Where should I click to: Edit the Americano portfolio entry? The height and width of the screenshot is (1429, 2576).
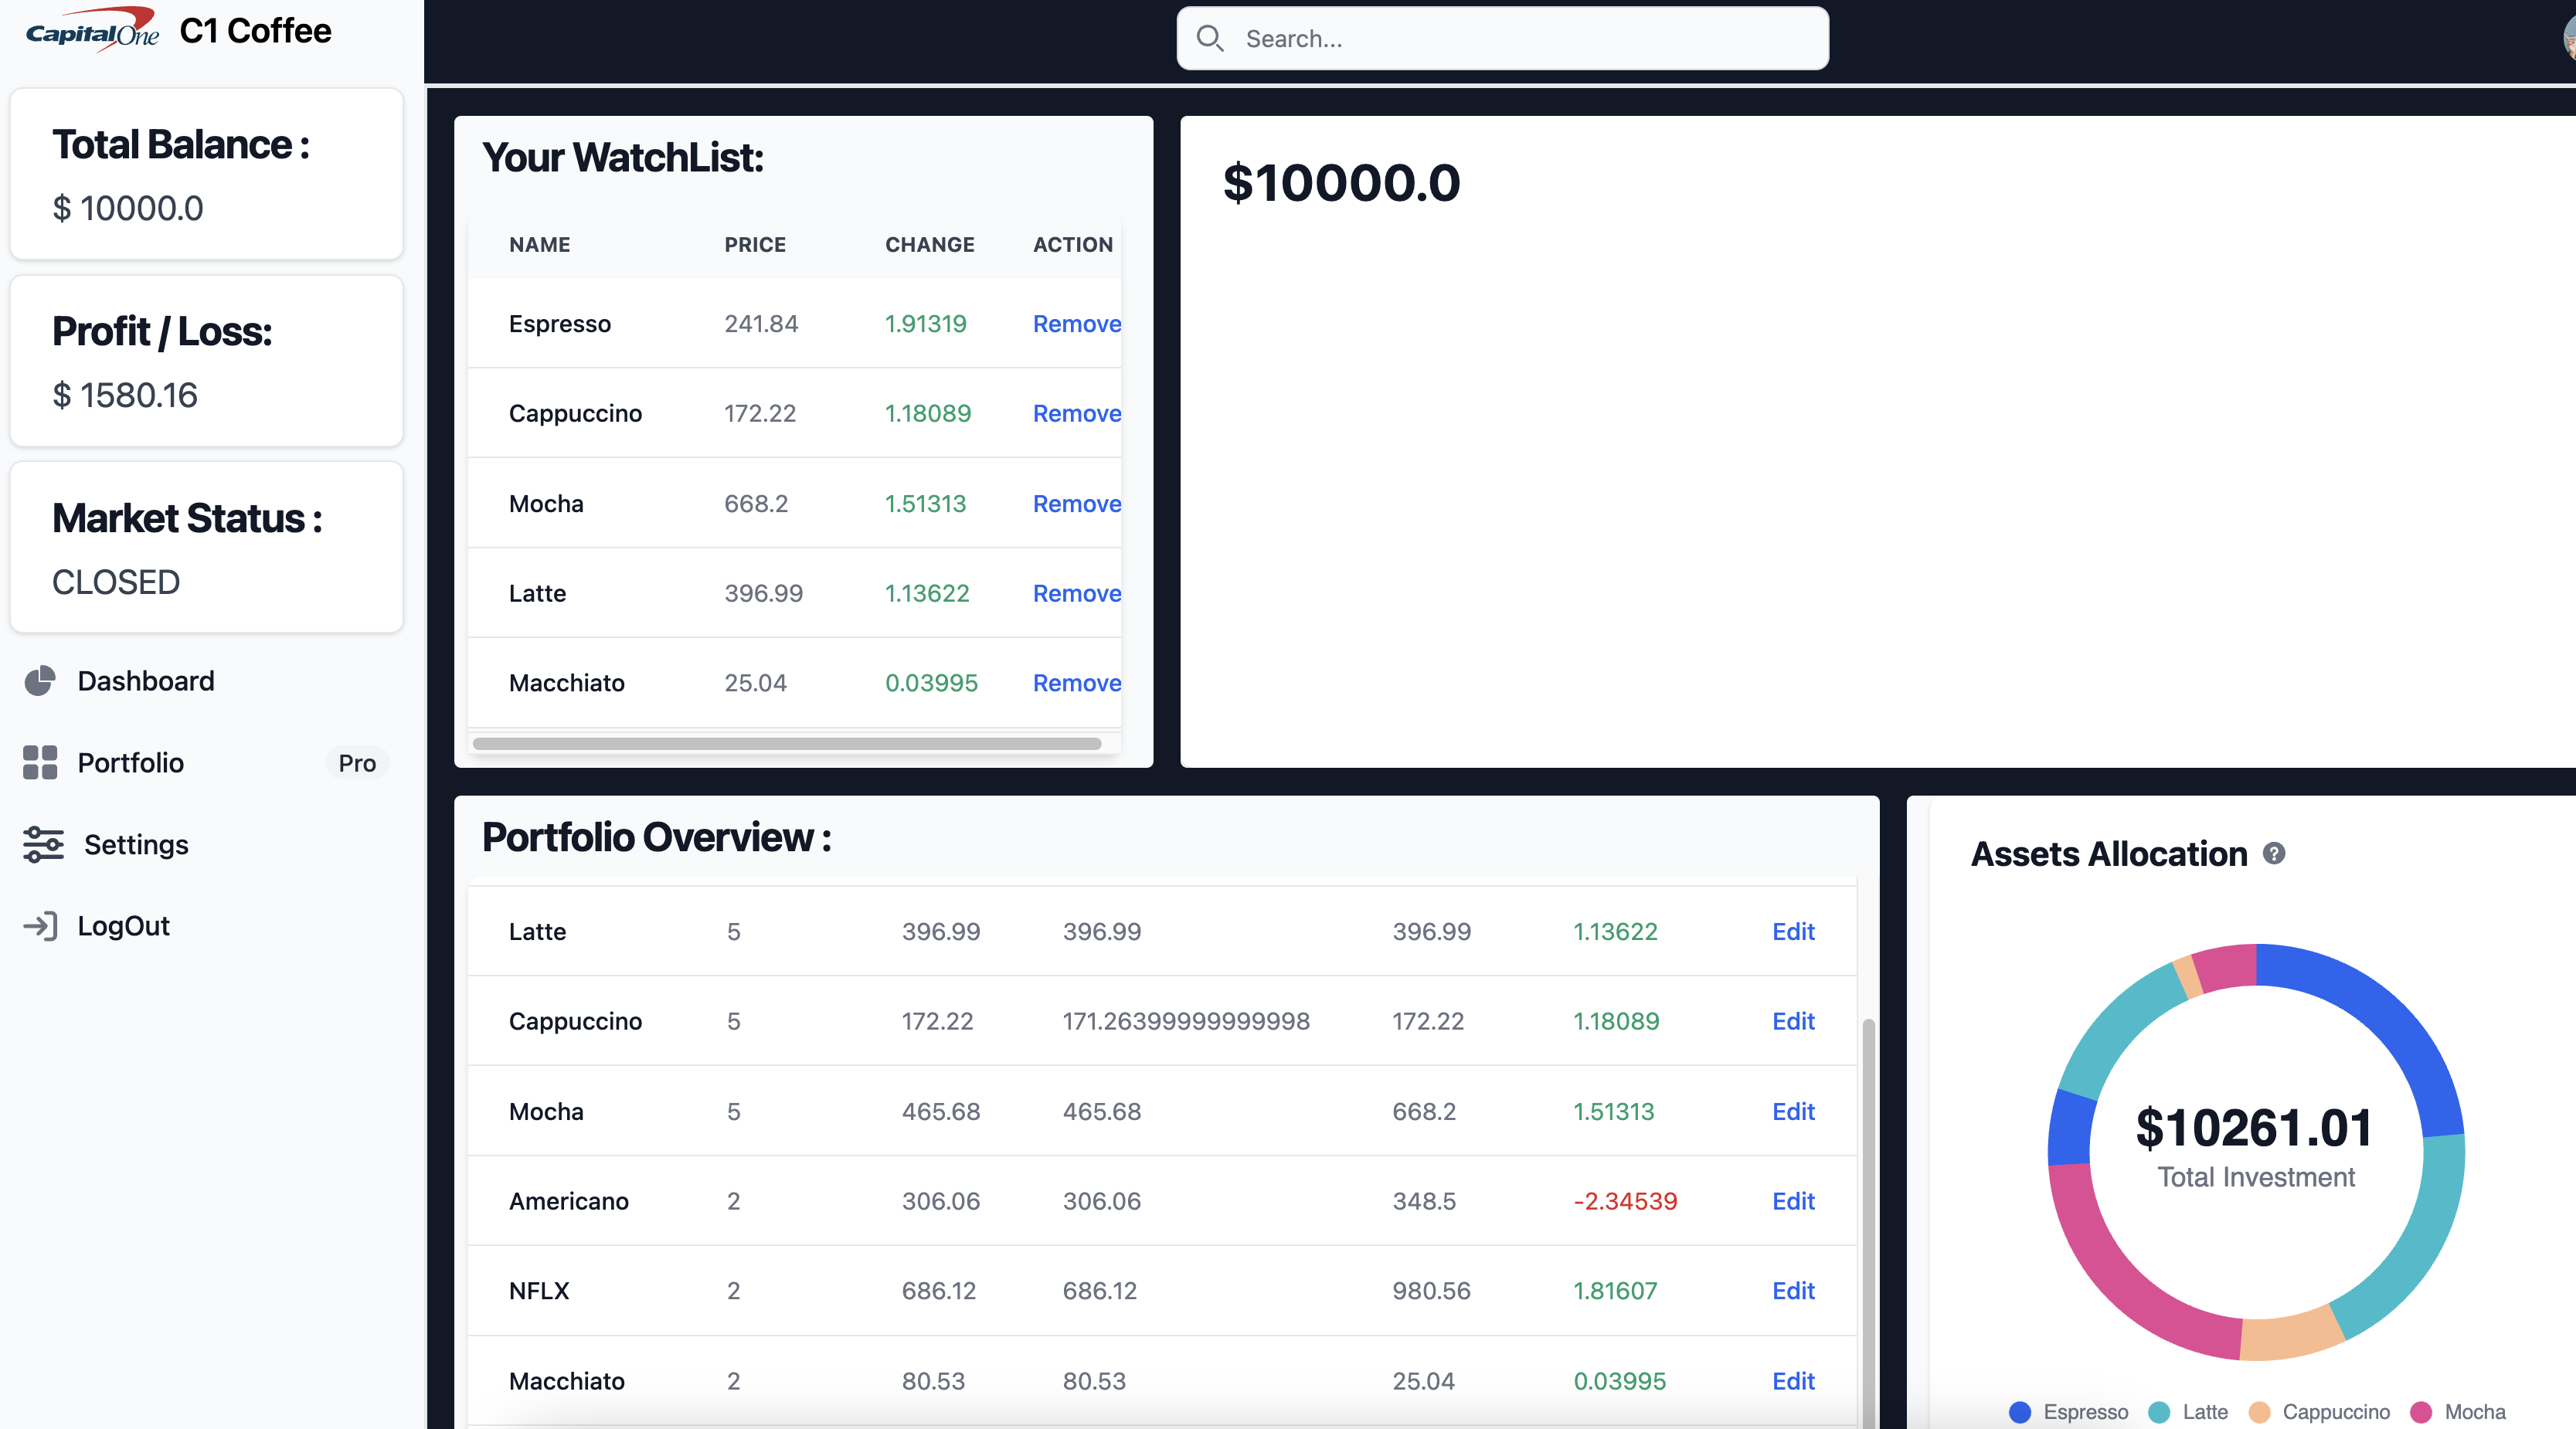click(1792, 1200)
